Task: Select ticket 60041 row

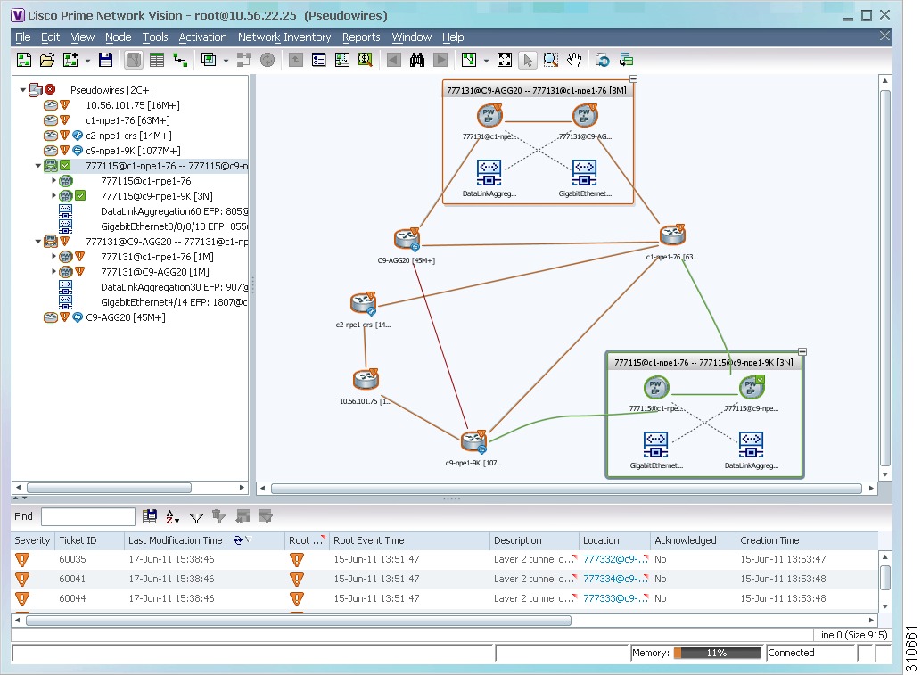Action: 445,579
